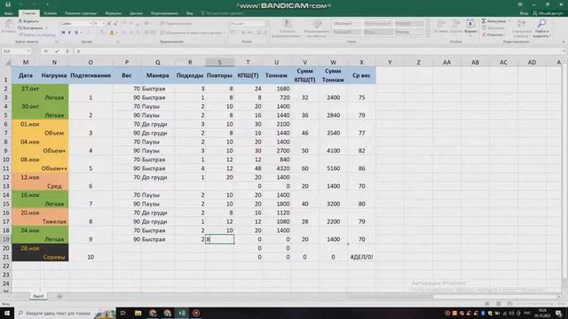Screen dimensions: 568x319
Task: Toggle underline formatting
Action: (x=76, y=33)
